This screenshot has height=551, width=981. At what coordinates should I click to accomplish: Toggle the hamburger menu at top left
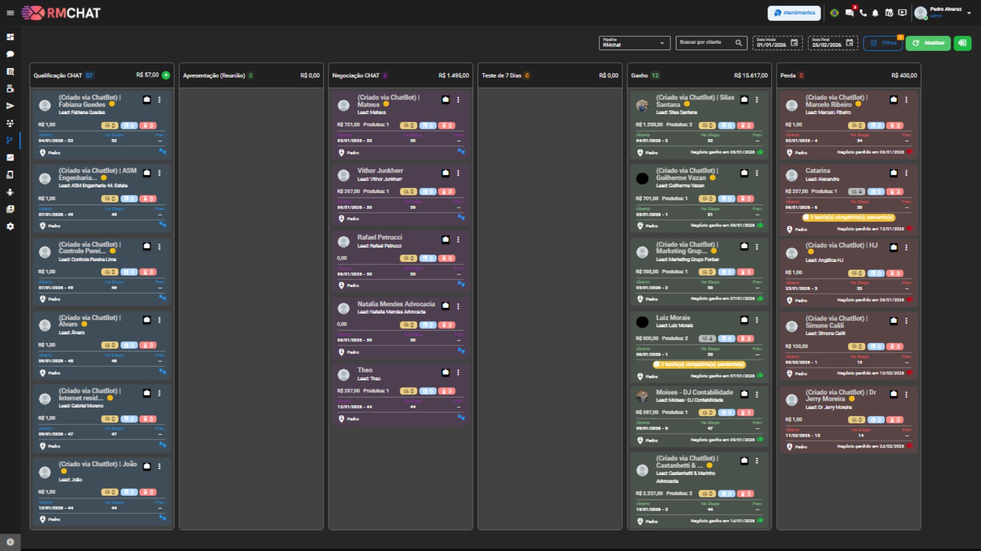(x=10, y=13)
